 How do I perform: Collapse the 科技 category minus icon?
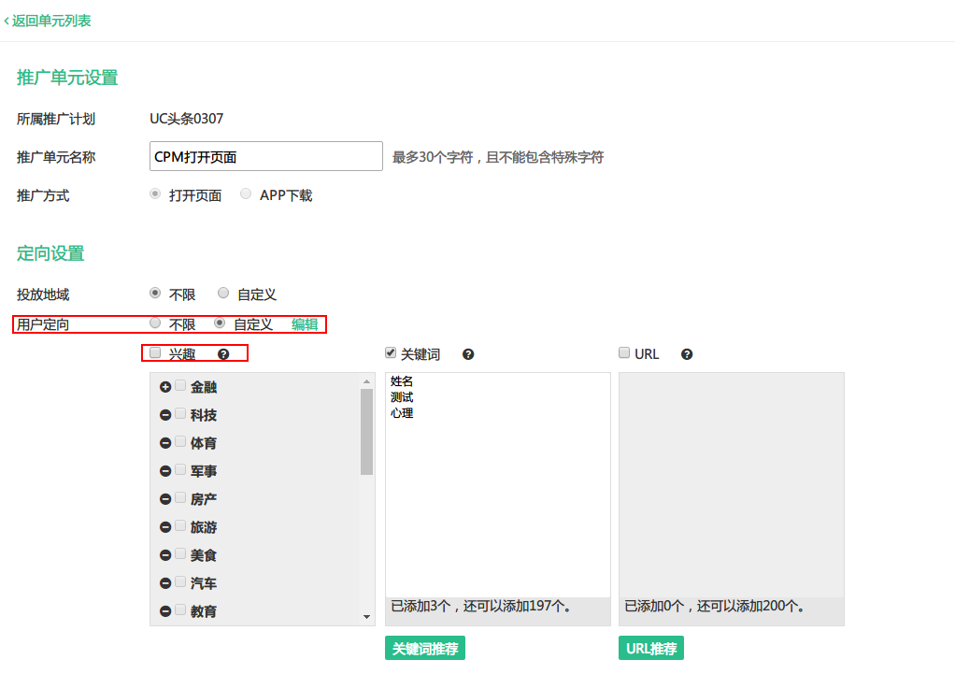[165, 415]
